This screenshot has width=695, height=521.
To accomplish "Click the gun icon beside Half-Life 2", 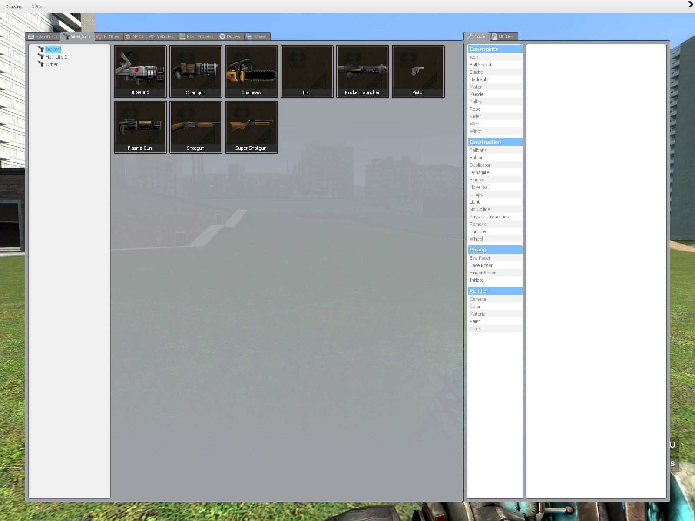I will pyautogui.click(x=41, y=56).
